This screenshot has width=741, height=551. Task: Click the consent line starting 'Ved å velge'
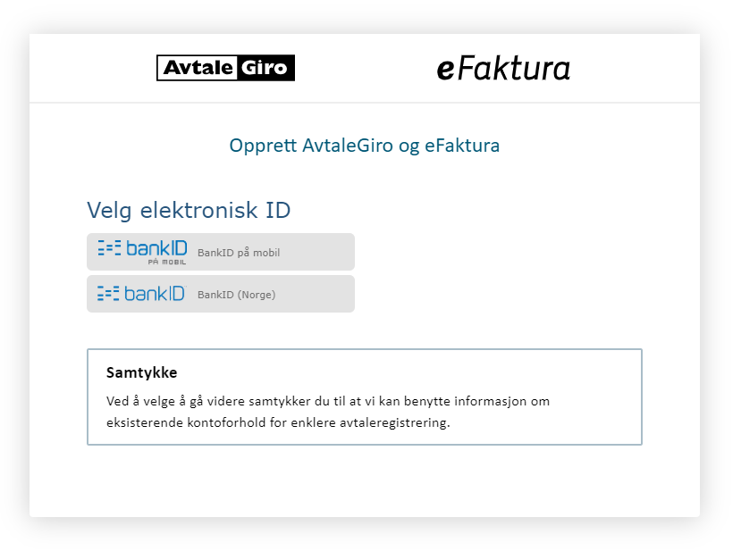328,401
